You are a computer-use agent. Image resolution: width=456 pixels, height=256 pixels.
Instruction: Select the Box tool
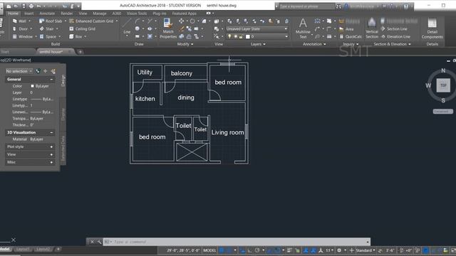76,36
